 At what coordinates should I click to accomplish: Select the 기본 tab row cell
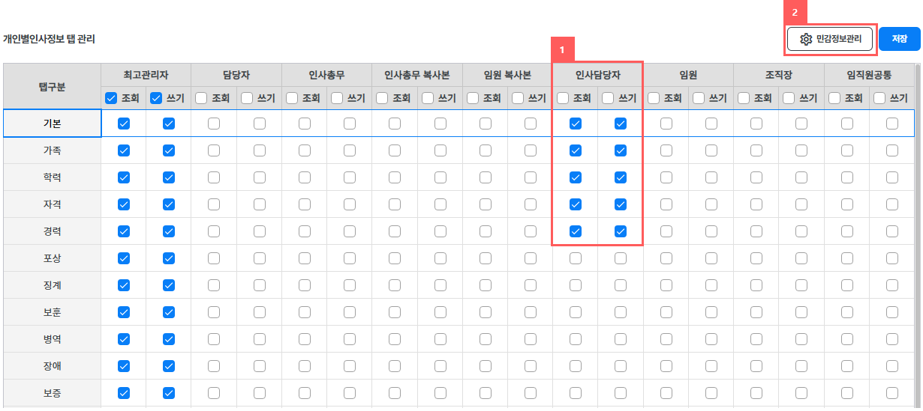point(53,124)
